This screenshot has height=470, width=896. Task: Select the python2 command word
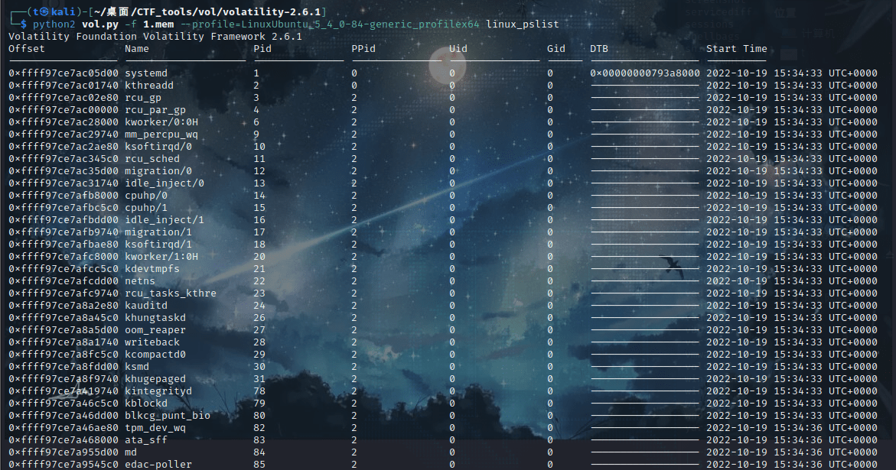[x=54, y=24]
